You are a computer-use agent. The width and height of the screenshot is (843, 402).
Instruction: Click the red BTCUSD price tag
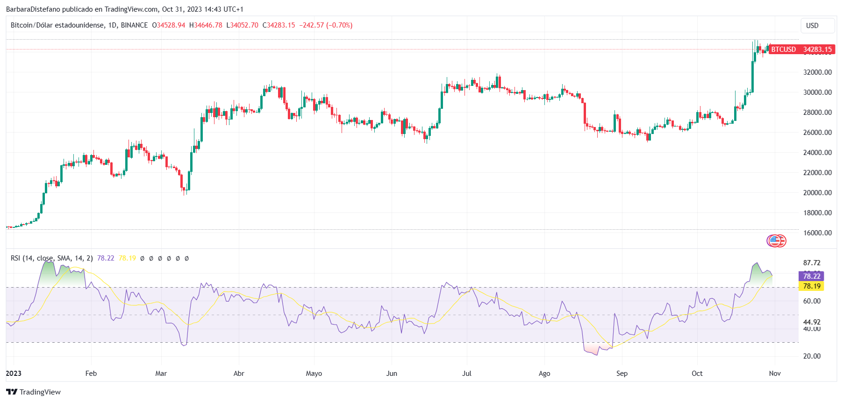pyautogui.click(x=801, y=49)
